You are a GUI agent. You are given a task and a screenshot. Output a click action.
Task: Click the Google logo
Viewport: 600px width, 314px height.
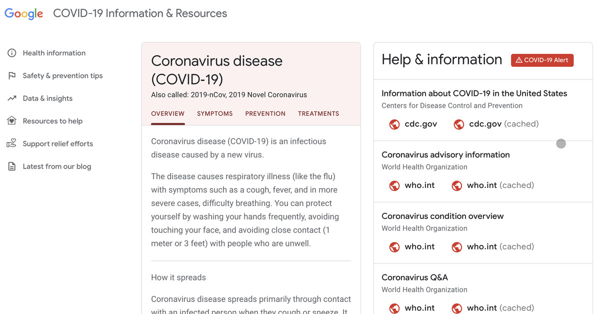coord(23,13)
